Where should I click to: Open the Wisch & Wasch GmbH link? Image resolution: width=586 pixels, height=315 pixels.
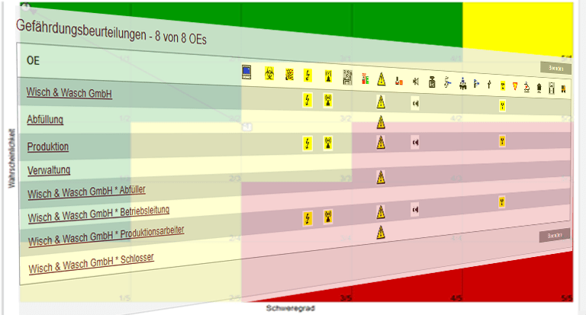[x=69, y=94]
